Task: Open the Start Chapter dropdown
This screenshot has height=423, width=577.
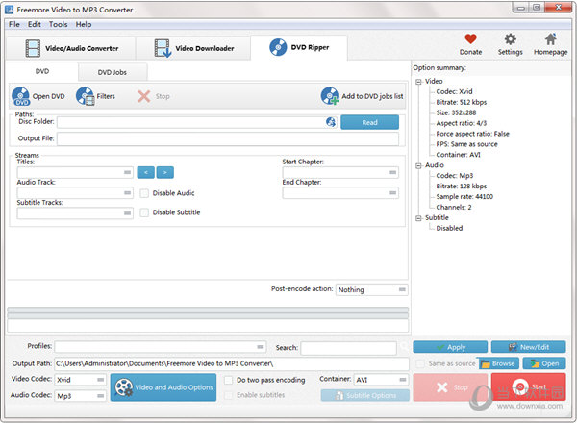Action: (340, 172)
